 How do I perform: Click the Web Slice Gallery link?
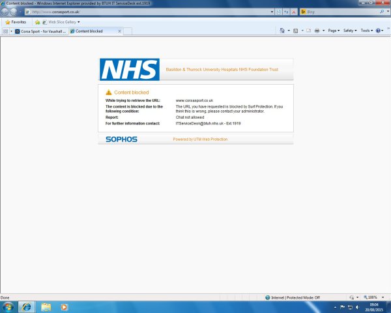pos(63,22)
